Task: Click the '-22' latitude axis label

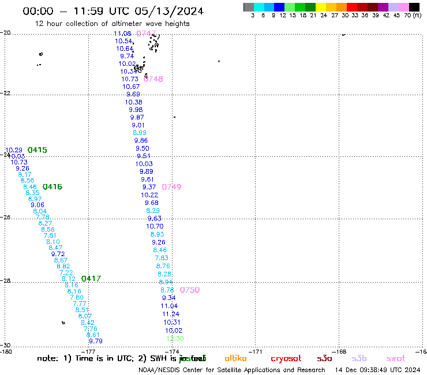Action: coord(5,93)
